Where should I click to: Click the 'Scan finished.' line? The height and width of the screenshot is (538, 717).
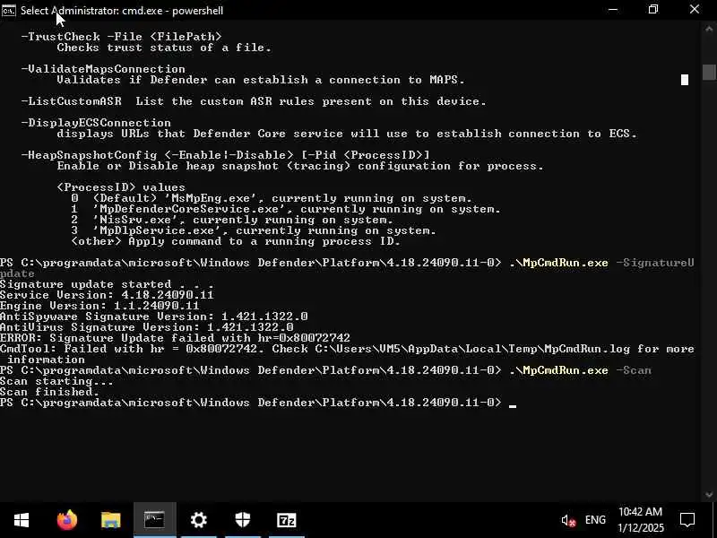tap(49, 392)
